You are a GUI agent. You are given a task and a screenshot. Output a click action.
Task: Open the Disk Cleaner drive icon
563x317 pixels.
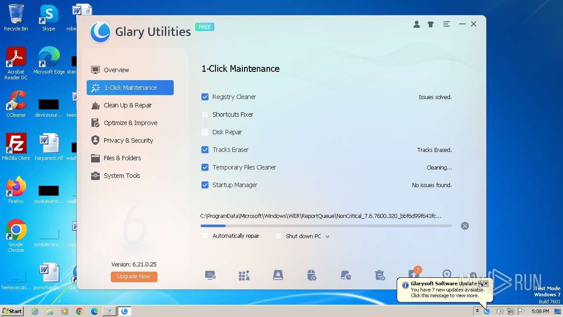[x=278, y=275]
